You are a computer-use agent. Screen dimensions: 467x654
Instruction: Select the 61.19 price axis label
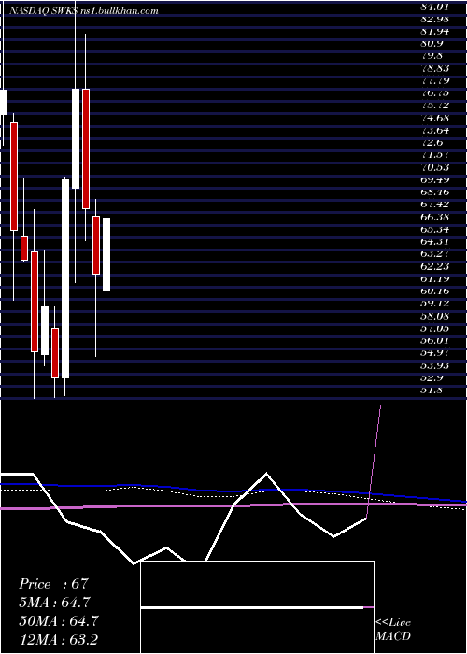(x=434, y=279)
